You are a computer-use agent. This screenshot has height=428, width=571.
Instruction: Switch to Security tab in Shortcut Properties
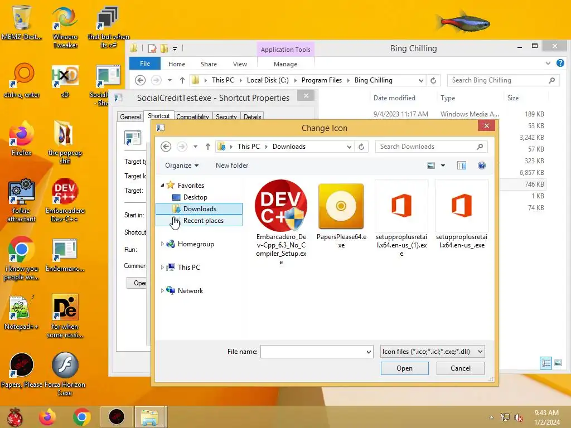[226, 117]
